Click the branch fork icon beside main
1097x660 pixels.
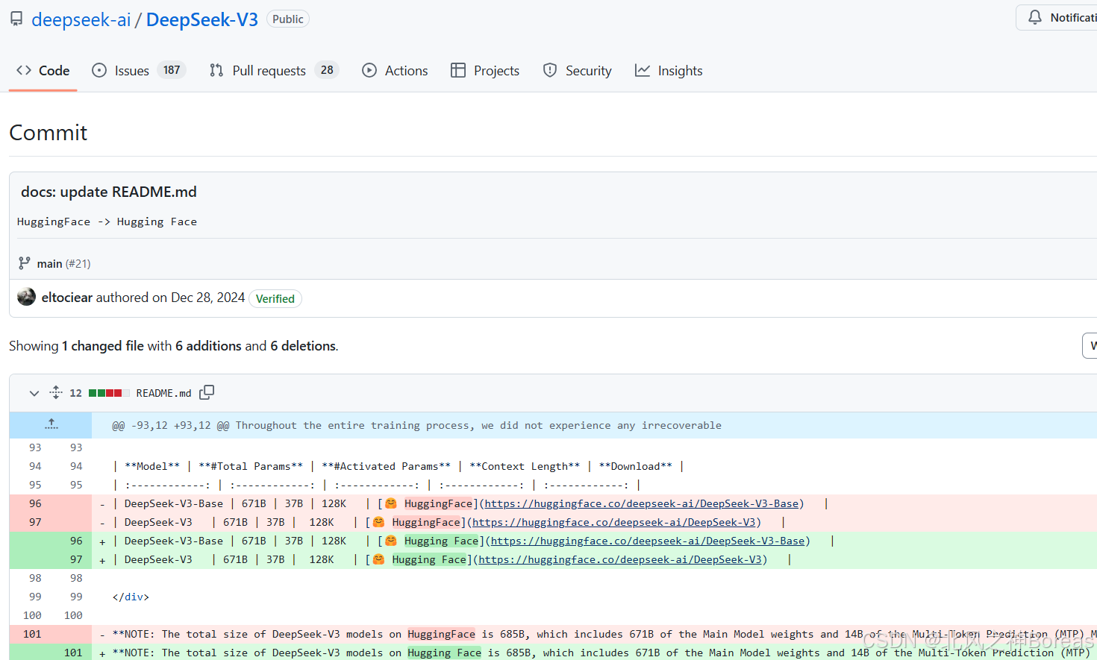(25, 263)
